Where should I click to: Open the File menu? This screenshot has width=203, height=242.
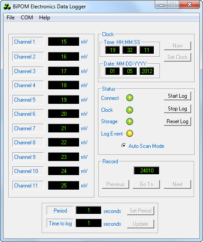tap(11, 18)
